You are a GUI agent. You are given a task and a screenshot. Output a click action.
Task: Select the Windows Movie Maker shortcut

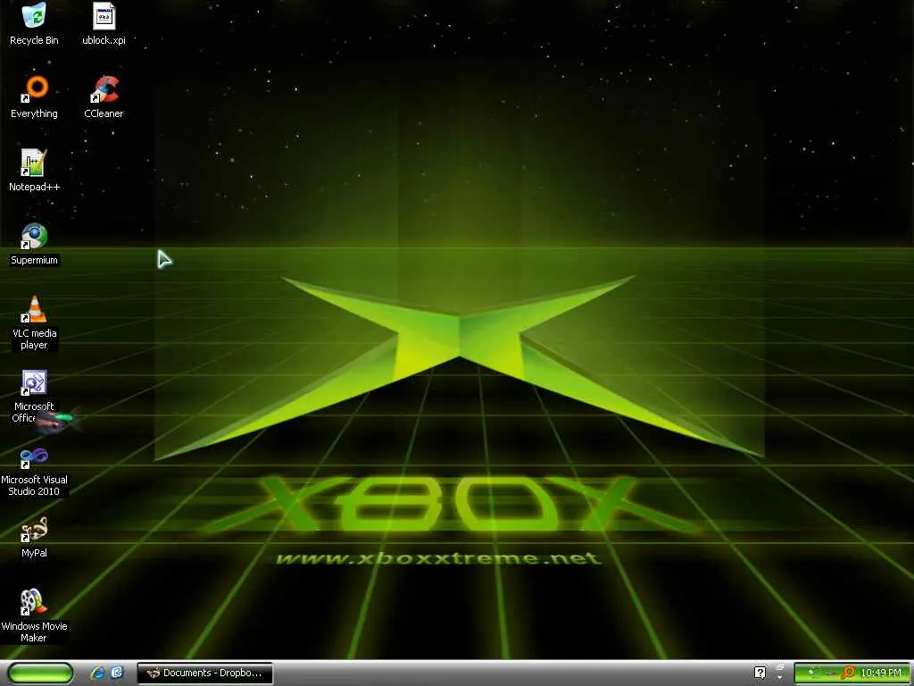(35, 615)
